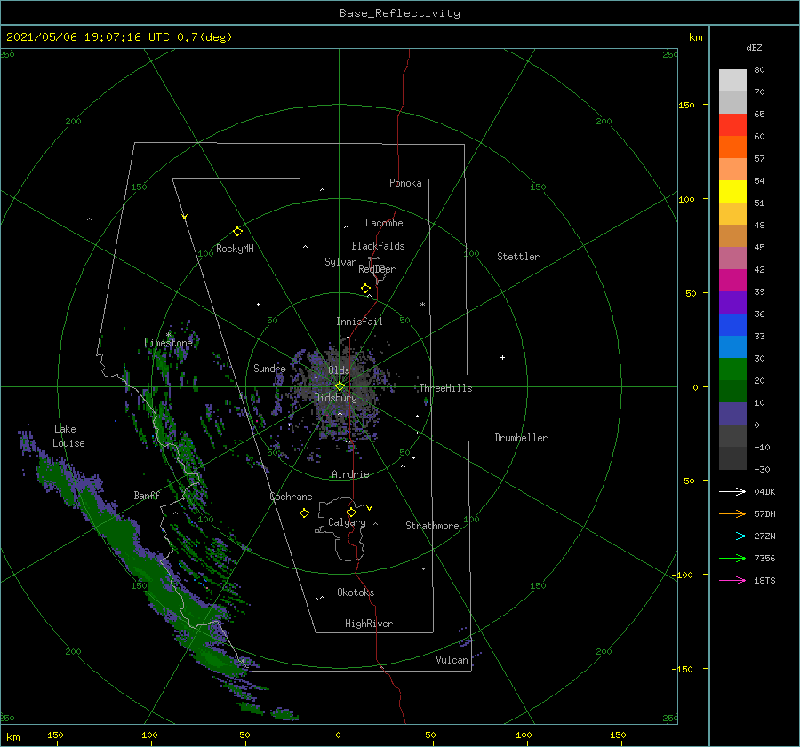800x747 pixels.
Task: Click the bright green 30-20 dBZ swatch
Action: 732,370
